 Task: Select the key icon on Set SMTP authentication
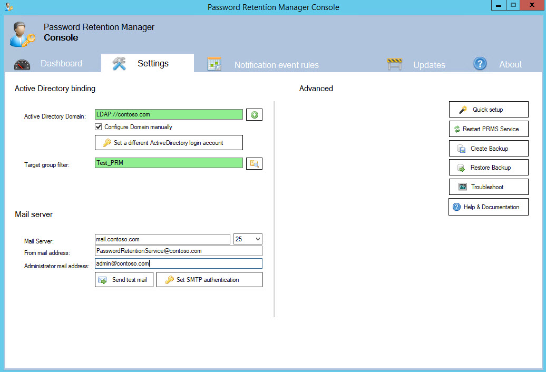(x=170, y=279)
